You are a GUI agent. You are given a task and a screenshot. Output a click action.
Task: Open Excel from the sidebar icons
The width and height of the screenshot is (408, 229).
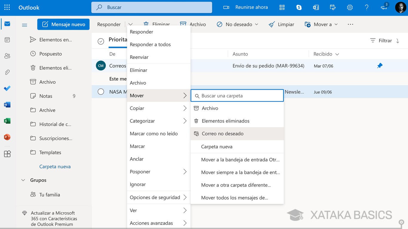tap(7, 121)
